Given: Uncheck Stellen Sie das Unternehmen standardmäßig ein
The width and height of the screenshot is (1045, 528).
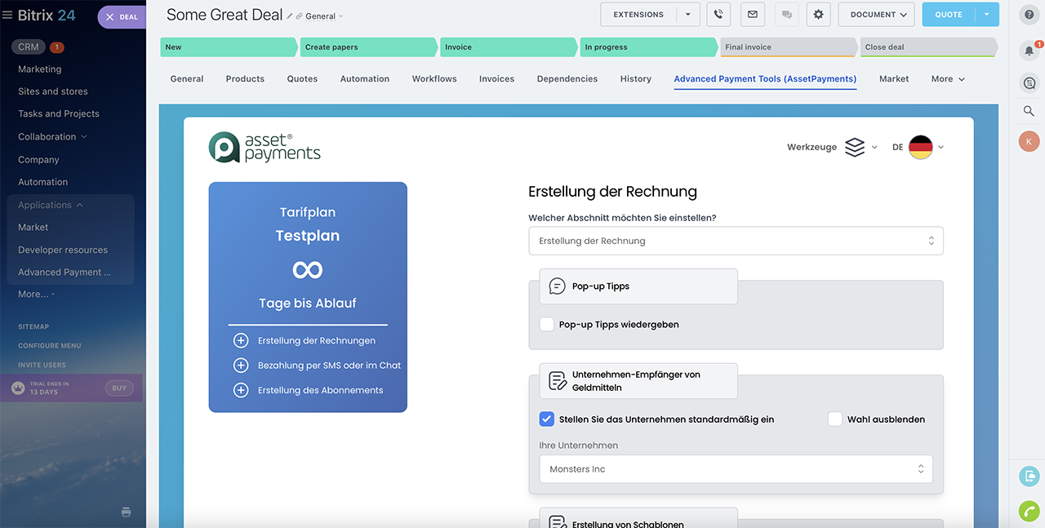Looking at the screenshot, I should (x=547, y=419).
